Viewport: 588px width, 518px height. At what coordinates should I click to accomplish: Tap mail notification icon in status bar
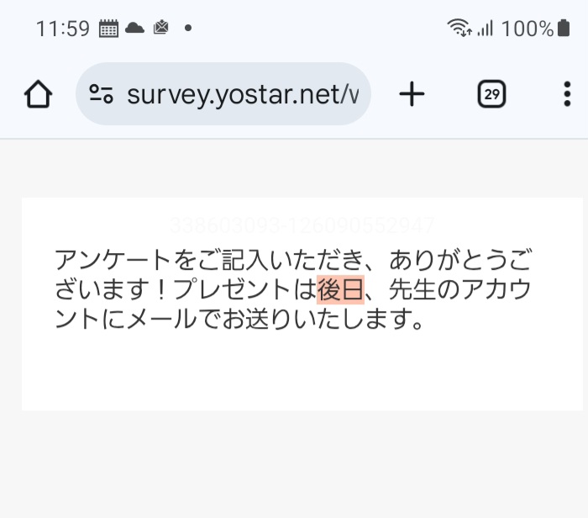[x=160, y=28]
